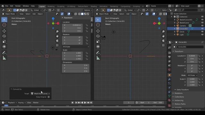Image resolution: width=205 pixels, height=115 pixels.
Task: Switch to the UV Editing workspace tab
Action: point(71,6)
